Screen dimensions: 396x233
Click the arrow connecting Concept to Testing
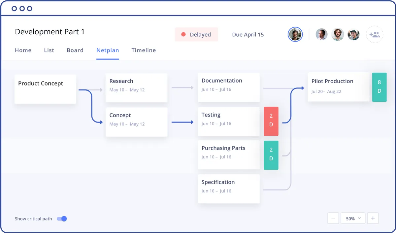tap(182, 122)
